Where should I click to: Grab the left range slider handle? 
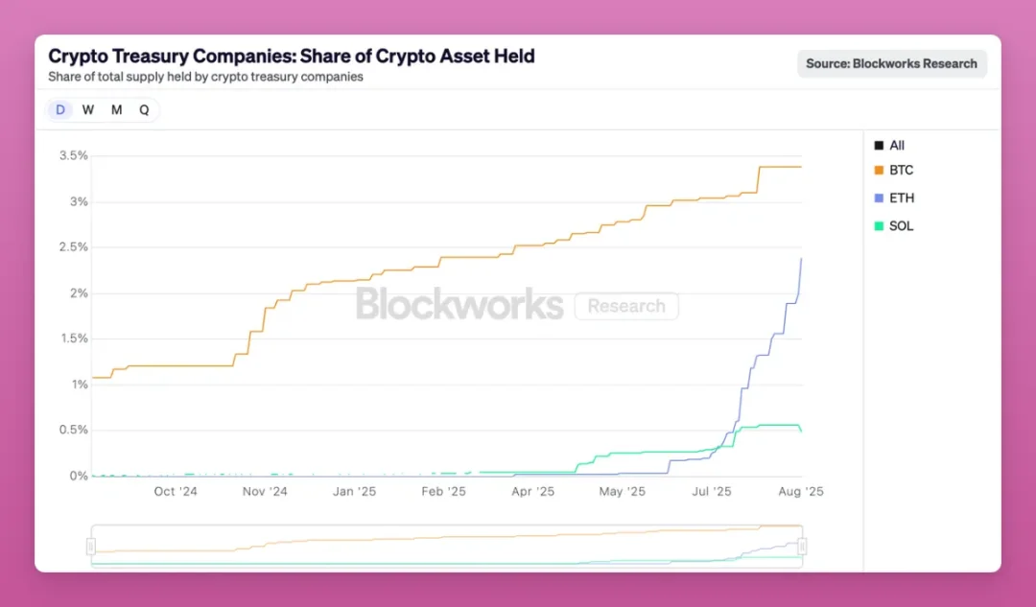[x=91, y=547]
